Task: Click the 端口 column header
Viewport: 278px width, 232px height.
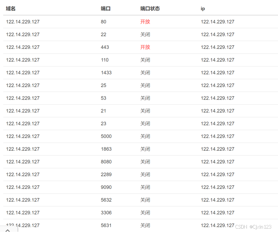Action: click(106, 8)
